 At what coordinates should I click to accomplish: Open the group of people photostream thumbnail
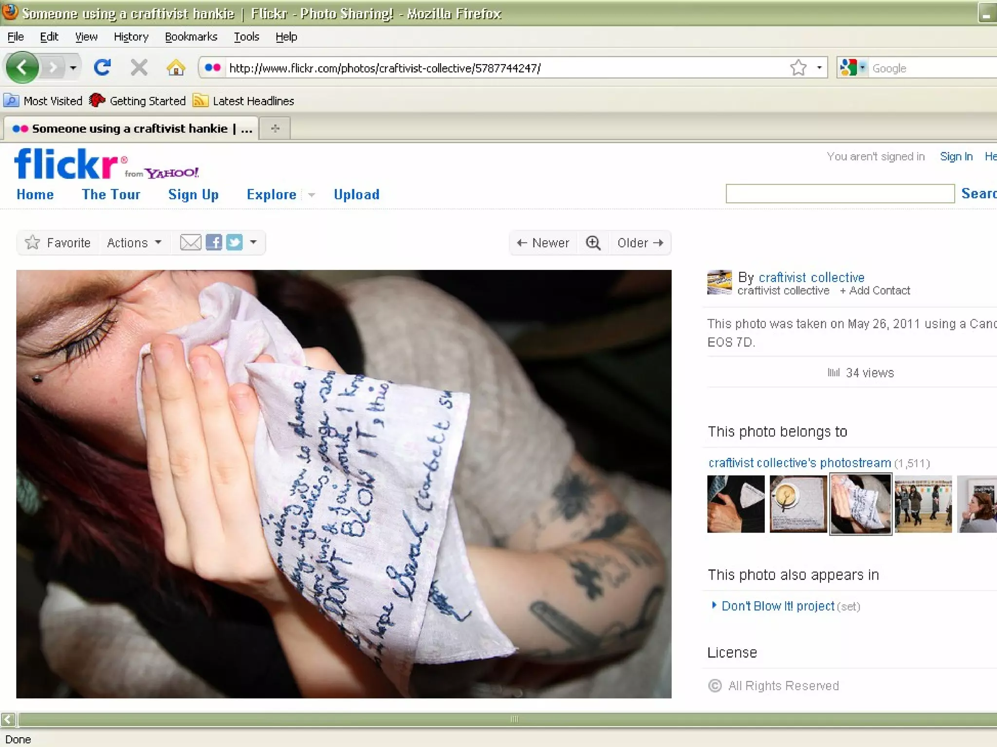tap(923, 504)
